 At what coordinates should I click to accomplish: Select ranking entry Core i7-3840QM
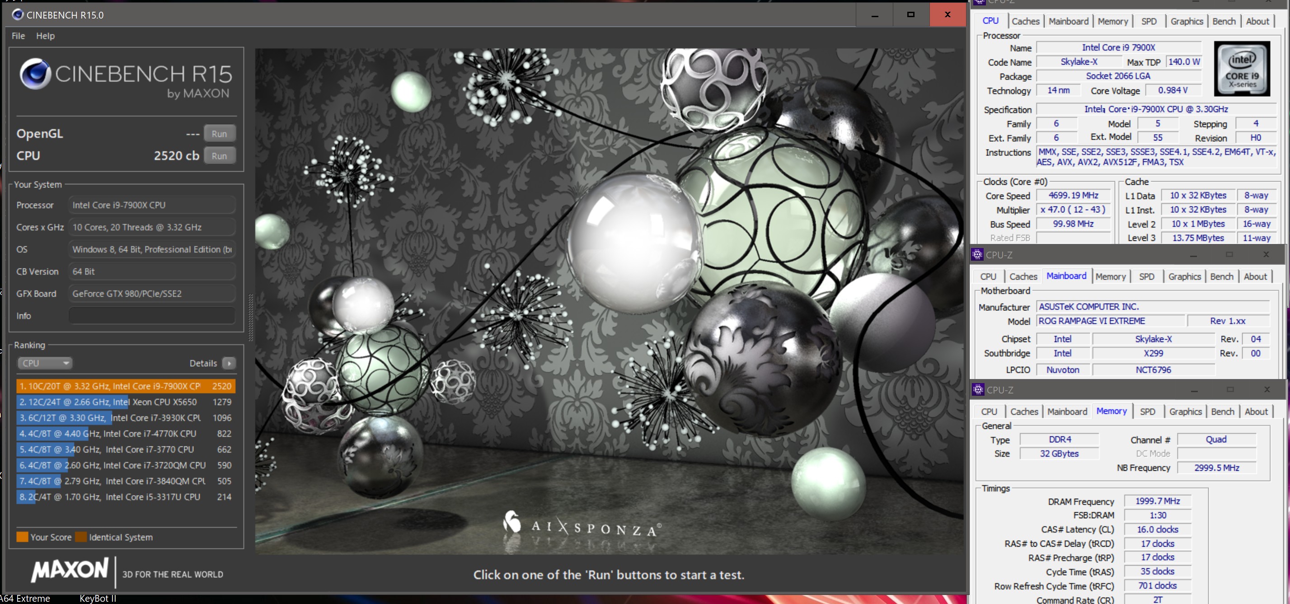126,481
